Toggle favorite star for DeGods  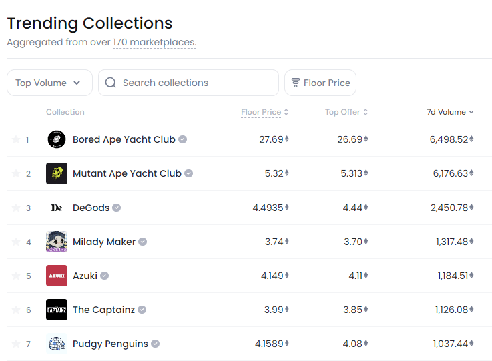tap(16, 208)
